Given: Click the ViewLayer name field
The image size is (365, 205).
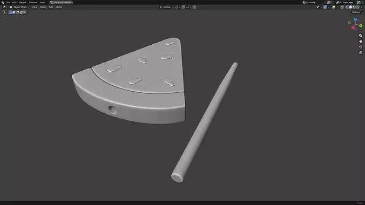Looking at the screenshot, I should [x=348, y=2].
